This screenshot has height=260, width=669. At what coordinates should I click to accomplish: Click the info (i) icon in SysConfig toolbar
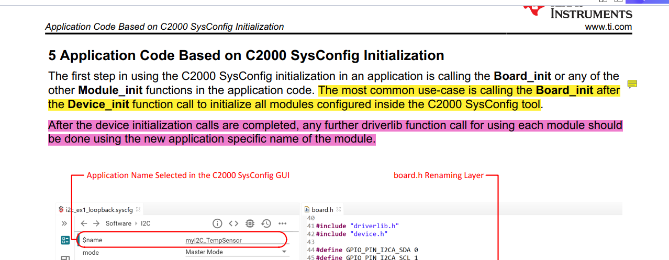click(217, 223)
